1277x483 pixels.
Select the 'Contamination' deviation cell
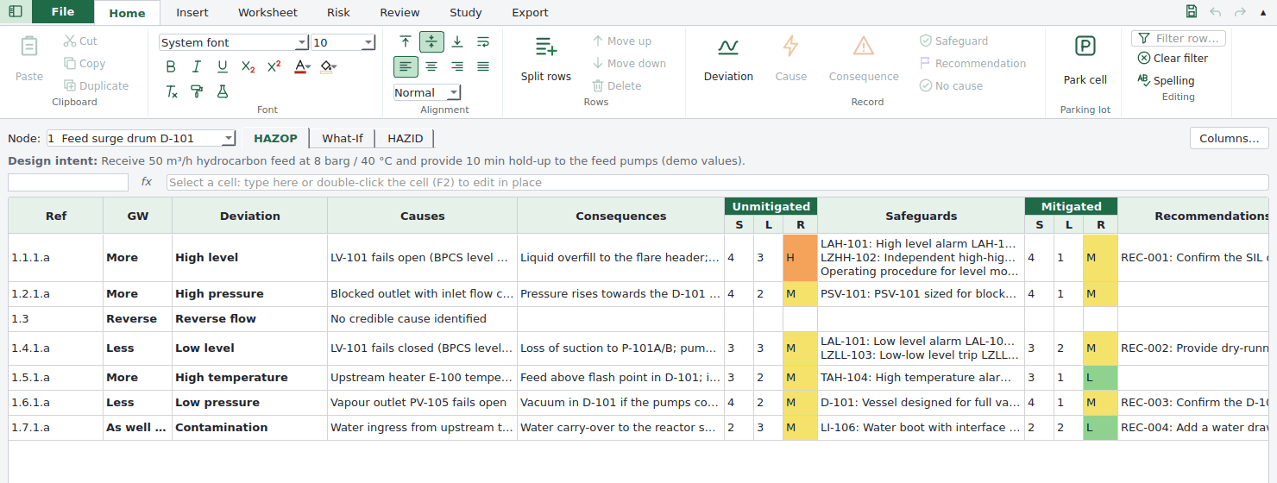pos(249,427)
